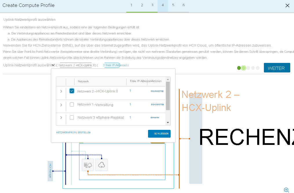The image size is (294, 193).
Task: Select the HCX Manager node in diagram
Action: coord(50,171)
